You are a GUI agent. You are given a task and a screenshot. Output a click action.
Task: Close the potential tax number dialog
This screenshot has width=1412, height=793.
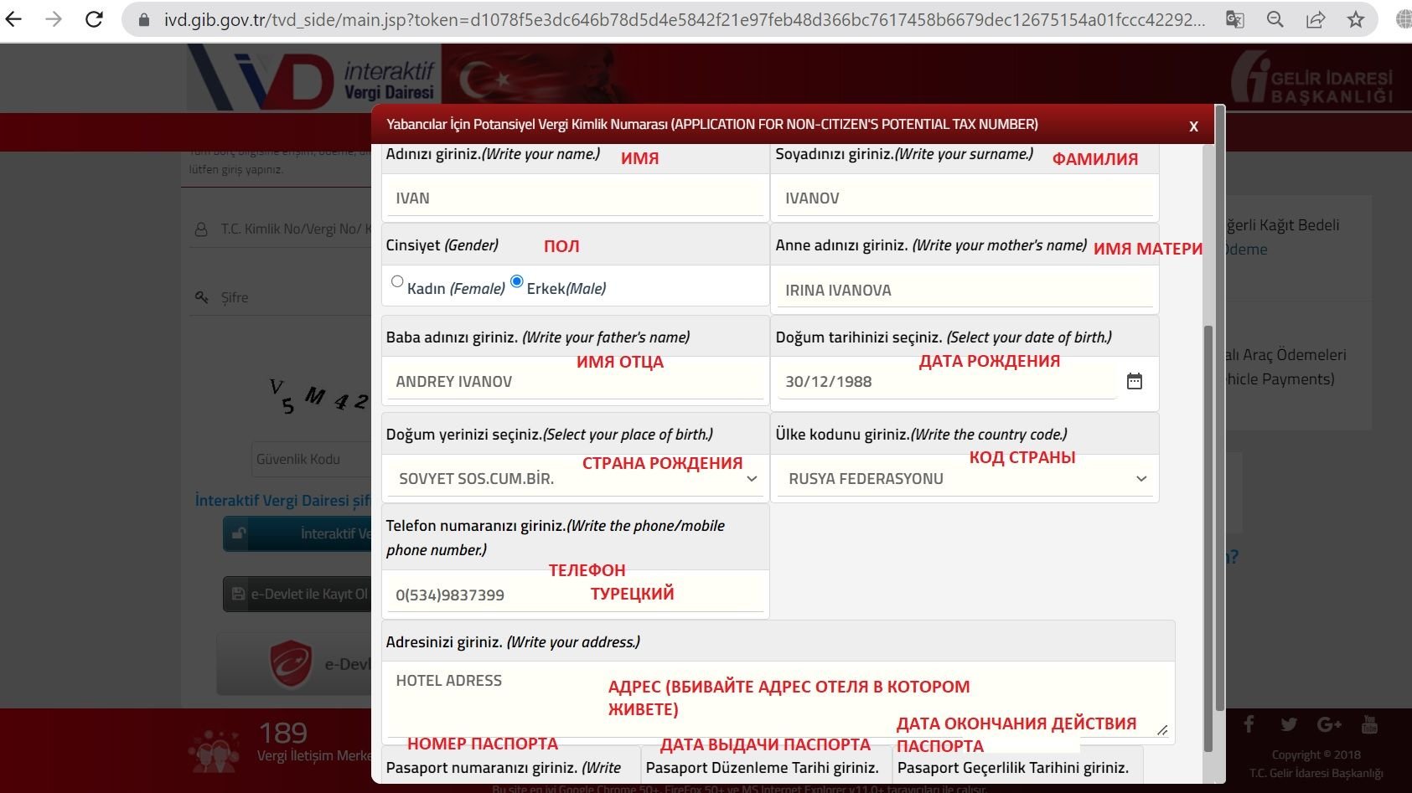pos(1193,126)
